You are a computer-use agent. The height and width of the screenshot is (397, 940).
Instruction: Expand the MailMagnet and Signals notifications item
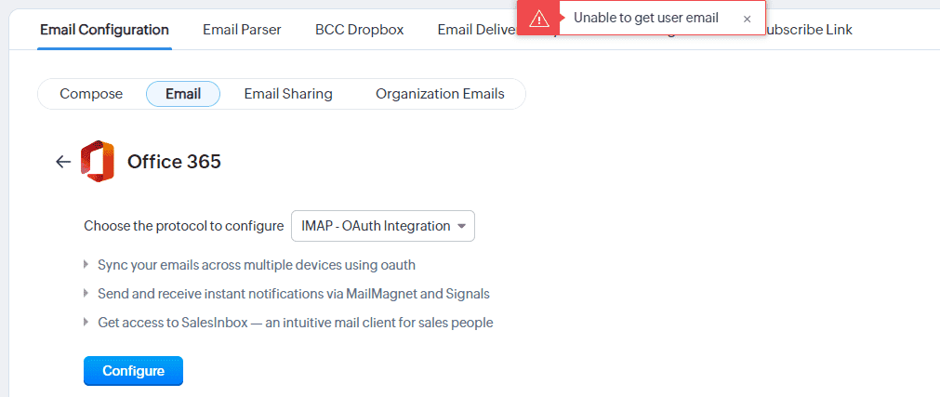pos(86,294)
